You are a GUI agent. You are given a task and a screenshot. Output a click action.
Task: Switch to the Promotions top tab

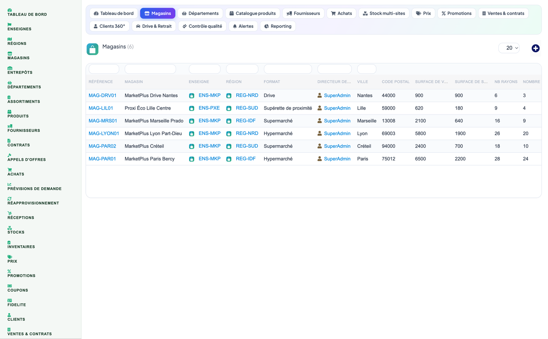[457, 13]
